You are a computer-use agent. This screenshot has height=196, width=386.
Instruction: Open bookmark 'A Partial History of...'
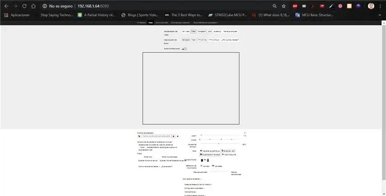(96, 15)
